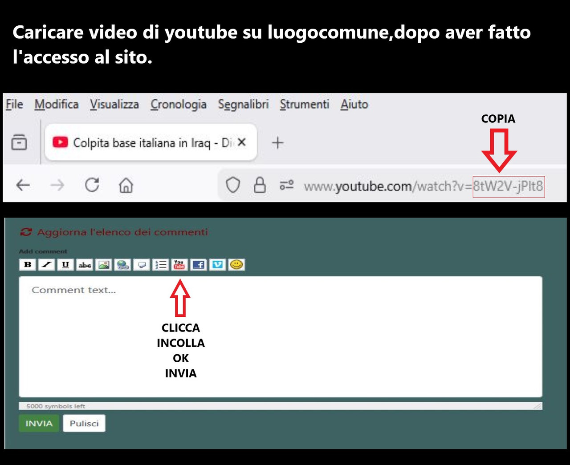Image resolution: width=570 pixels, height=465 pixels.
Task: Apply strikethrough formatting to comment
Action: click(85, 265)
